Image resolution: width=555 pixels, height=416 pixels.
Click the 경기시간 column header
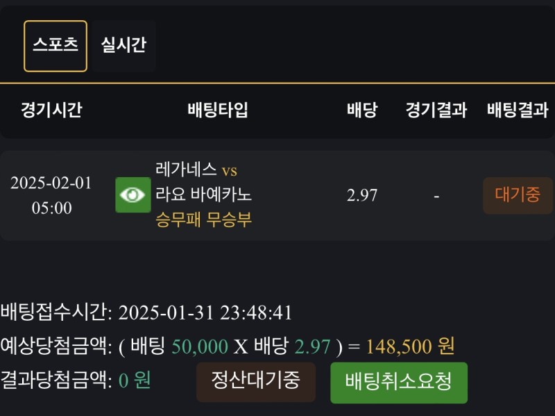click(51, 110)
